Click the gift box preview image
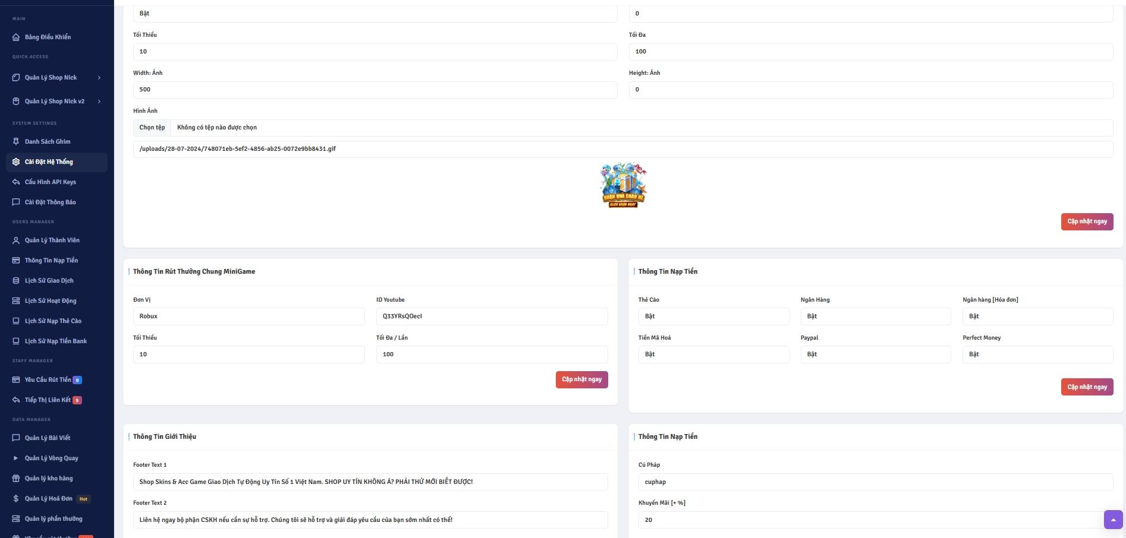Viewport: 1126px width, 538px height. pyautogui.click(x=623, y=185)
